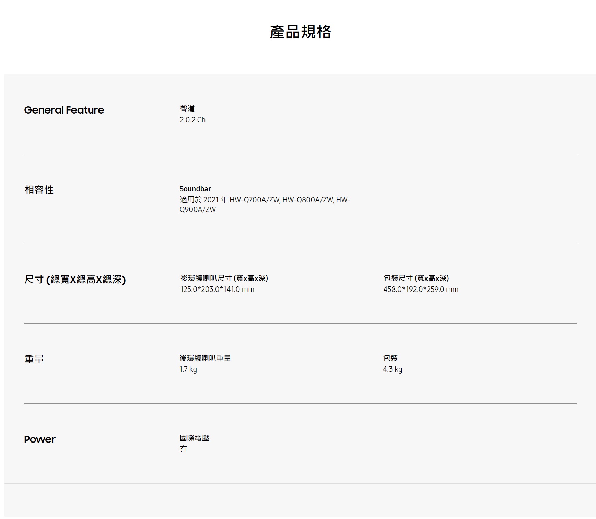Click the 1.7 kg weight value
596x519 pixels.
click(x=188, y=369)
